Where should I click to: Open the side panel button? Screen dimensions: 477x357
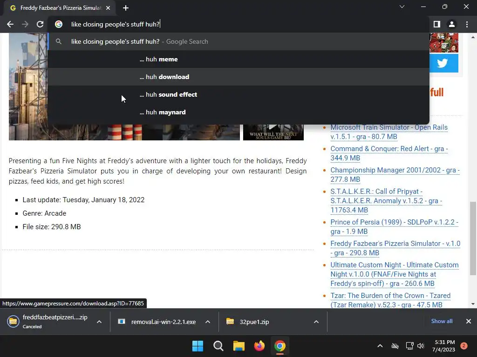pos(437,24)
